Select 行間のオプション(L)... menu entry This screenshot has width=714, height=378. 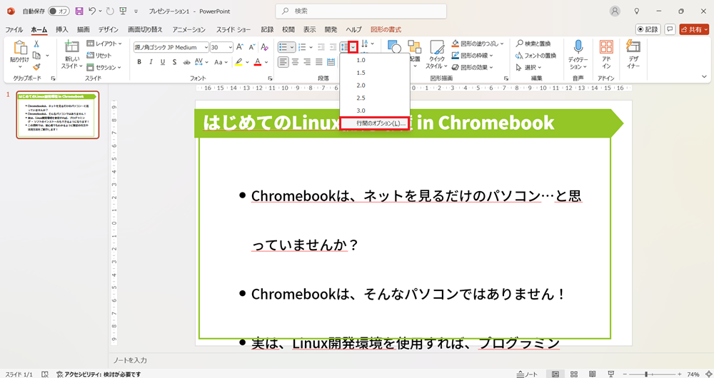(x=375, y=123)
